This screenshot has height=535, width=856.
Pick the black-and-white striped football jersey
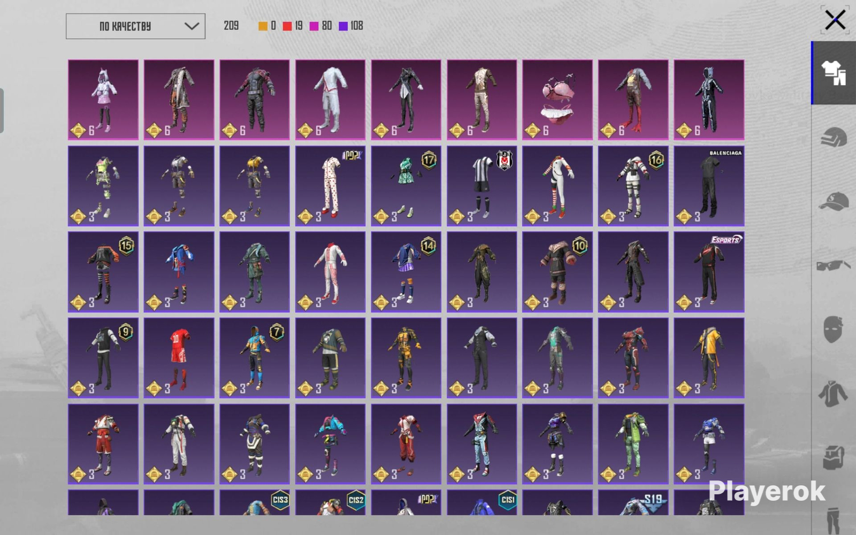tap(481, 186)
